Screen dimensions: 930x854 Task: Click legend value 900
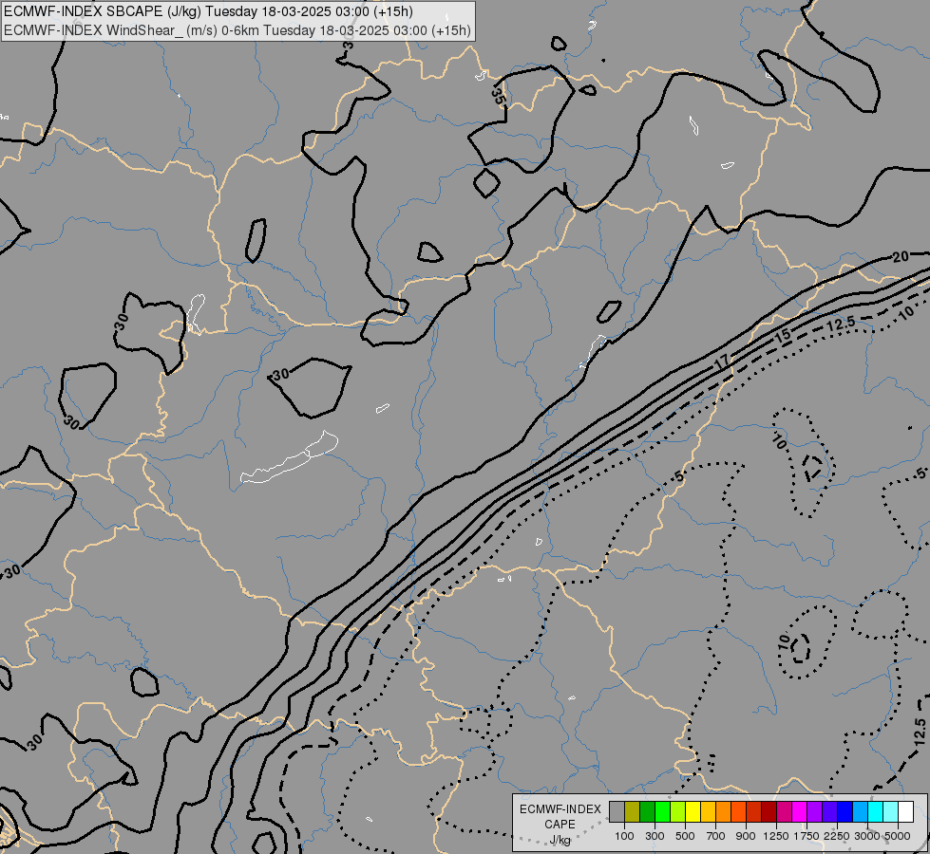click(746, 836)
